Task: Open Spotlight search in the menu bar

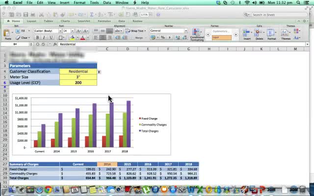Action: pyautogui.click(x=298, y=2)
